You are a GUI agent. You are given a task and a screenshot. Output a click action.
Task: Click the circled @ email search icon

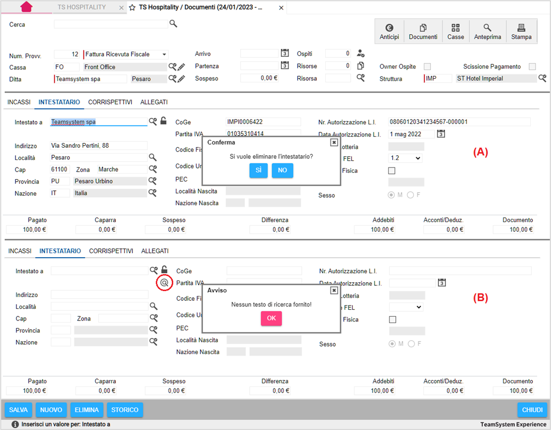click(x=164, y=282)
